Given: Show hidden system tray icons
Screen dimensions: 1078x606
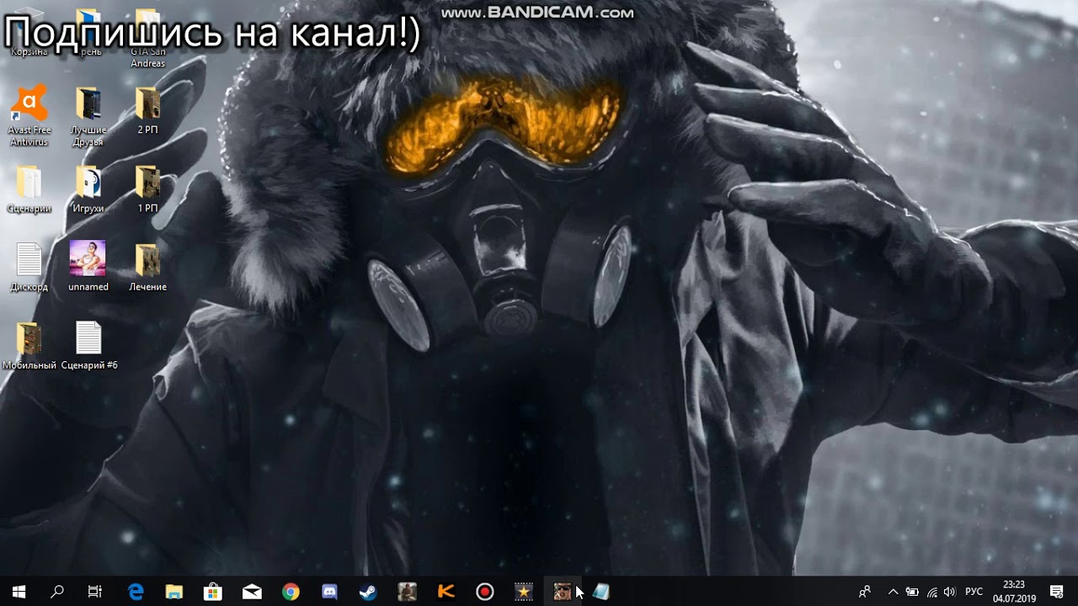Looking at the screenshot, I should pyautogui.click(x=893, y=592).
